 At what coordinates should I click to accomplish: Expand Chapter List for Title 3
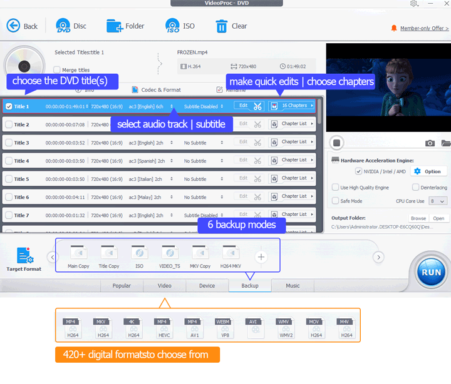click(292, 142)
